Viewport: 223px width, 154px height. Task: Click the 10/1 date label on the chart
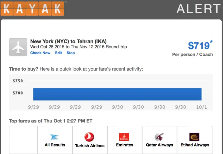coord(201,106)
